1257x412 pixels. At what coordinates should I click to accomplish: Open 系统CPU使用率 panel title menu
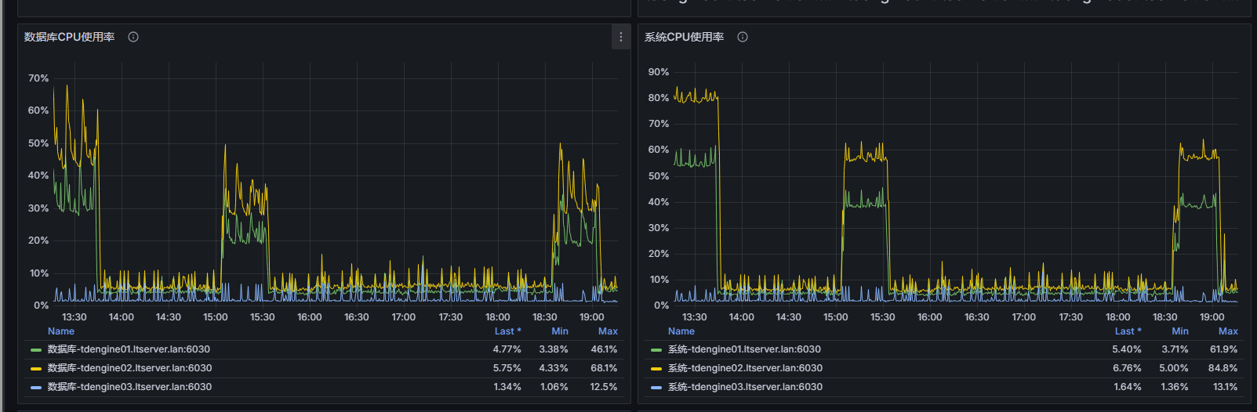[684, 37]
